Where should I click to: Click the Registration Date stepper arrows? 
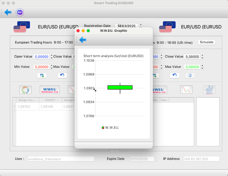pos(141,26)
